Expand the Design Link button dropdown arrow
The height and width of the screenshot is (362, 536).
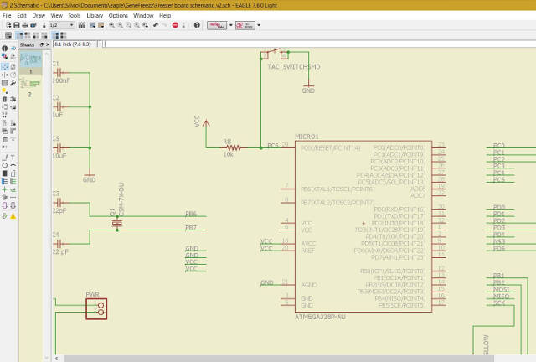[x=229, y=25]
